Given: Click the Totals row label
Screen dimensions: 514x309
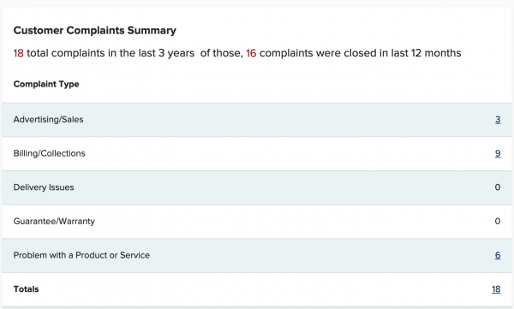Looking at the screenshot, I should tap(26, 289).
